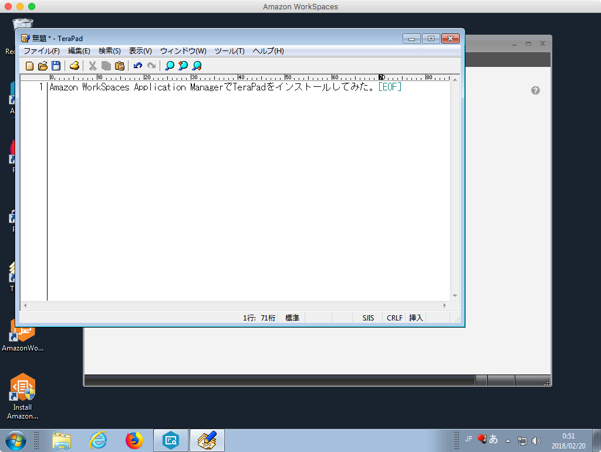This screenshot has height=452, width=601.
Task: Jump to next match with the find-next magnifier icon
Action: pos(183,66)
